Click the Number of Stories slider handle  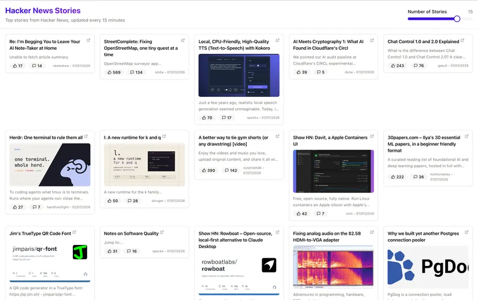[x=456, y=19]
